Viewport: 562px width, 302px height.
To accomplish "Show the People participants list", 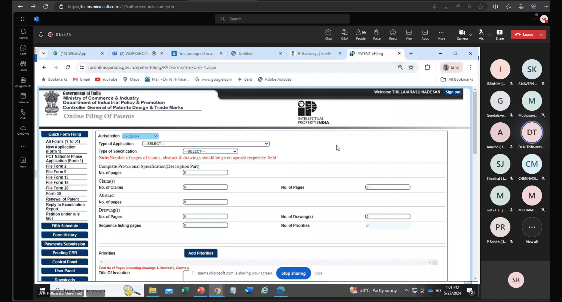I will point(361,34).
